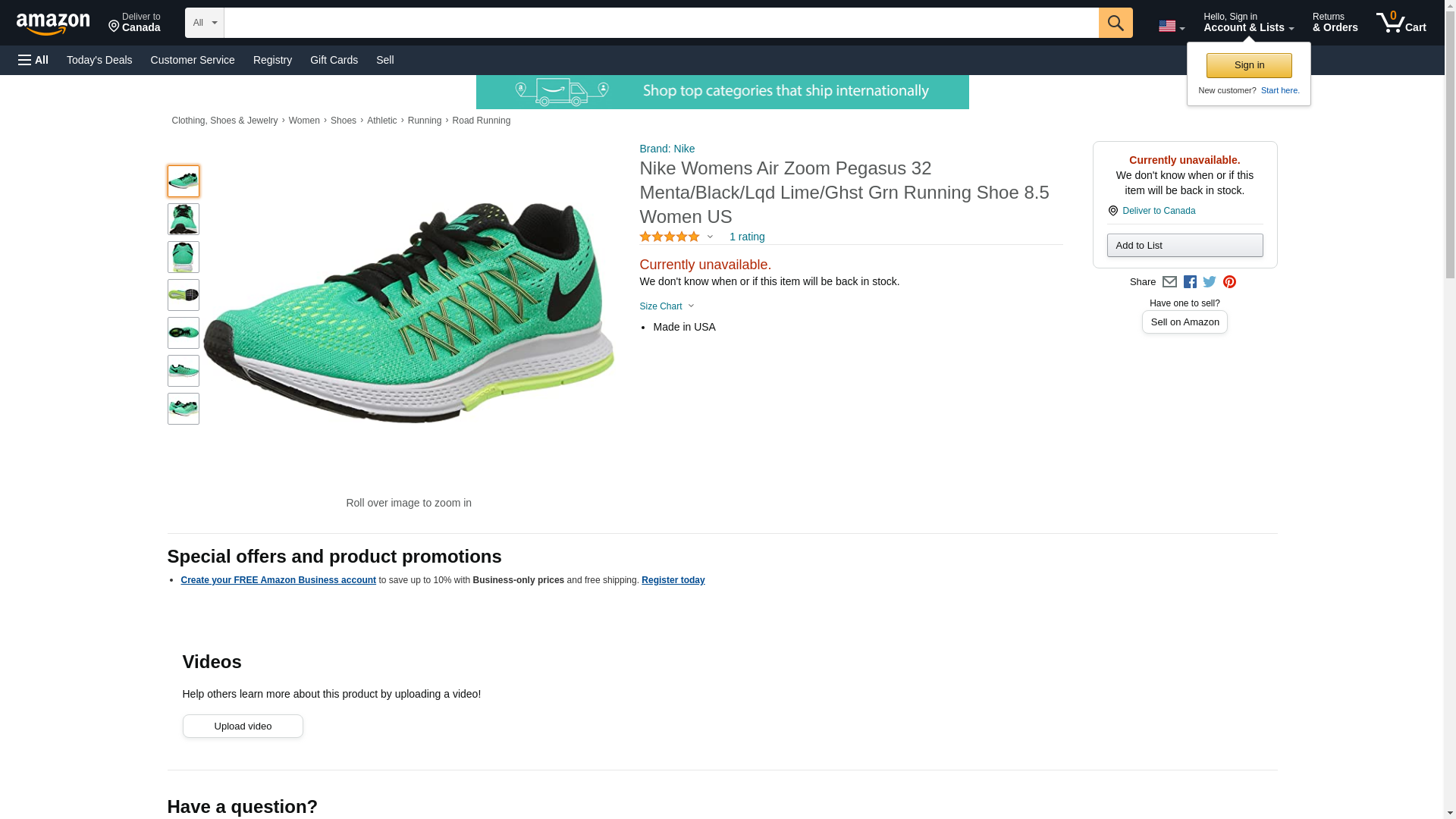Share product on Facebook icon
Viewport: 1456px width, 819px height.
pyautogui.click(x=1190, y=282)
